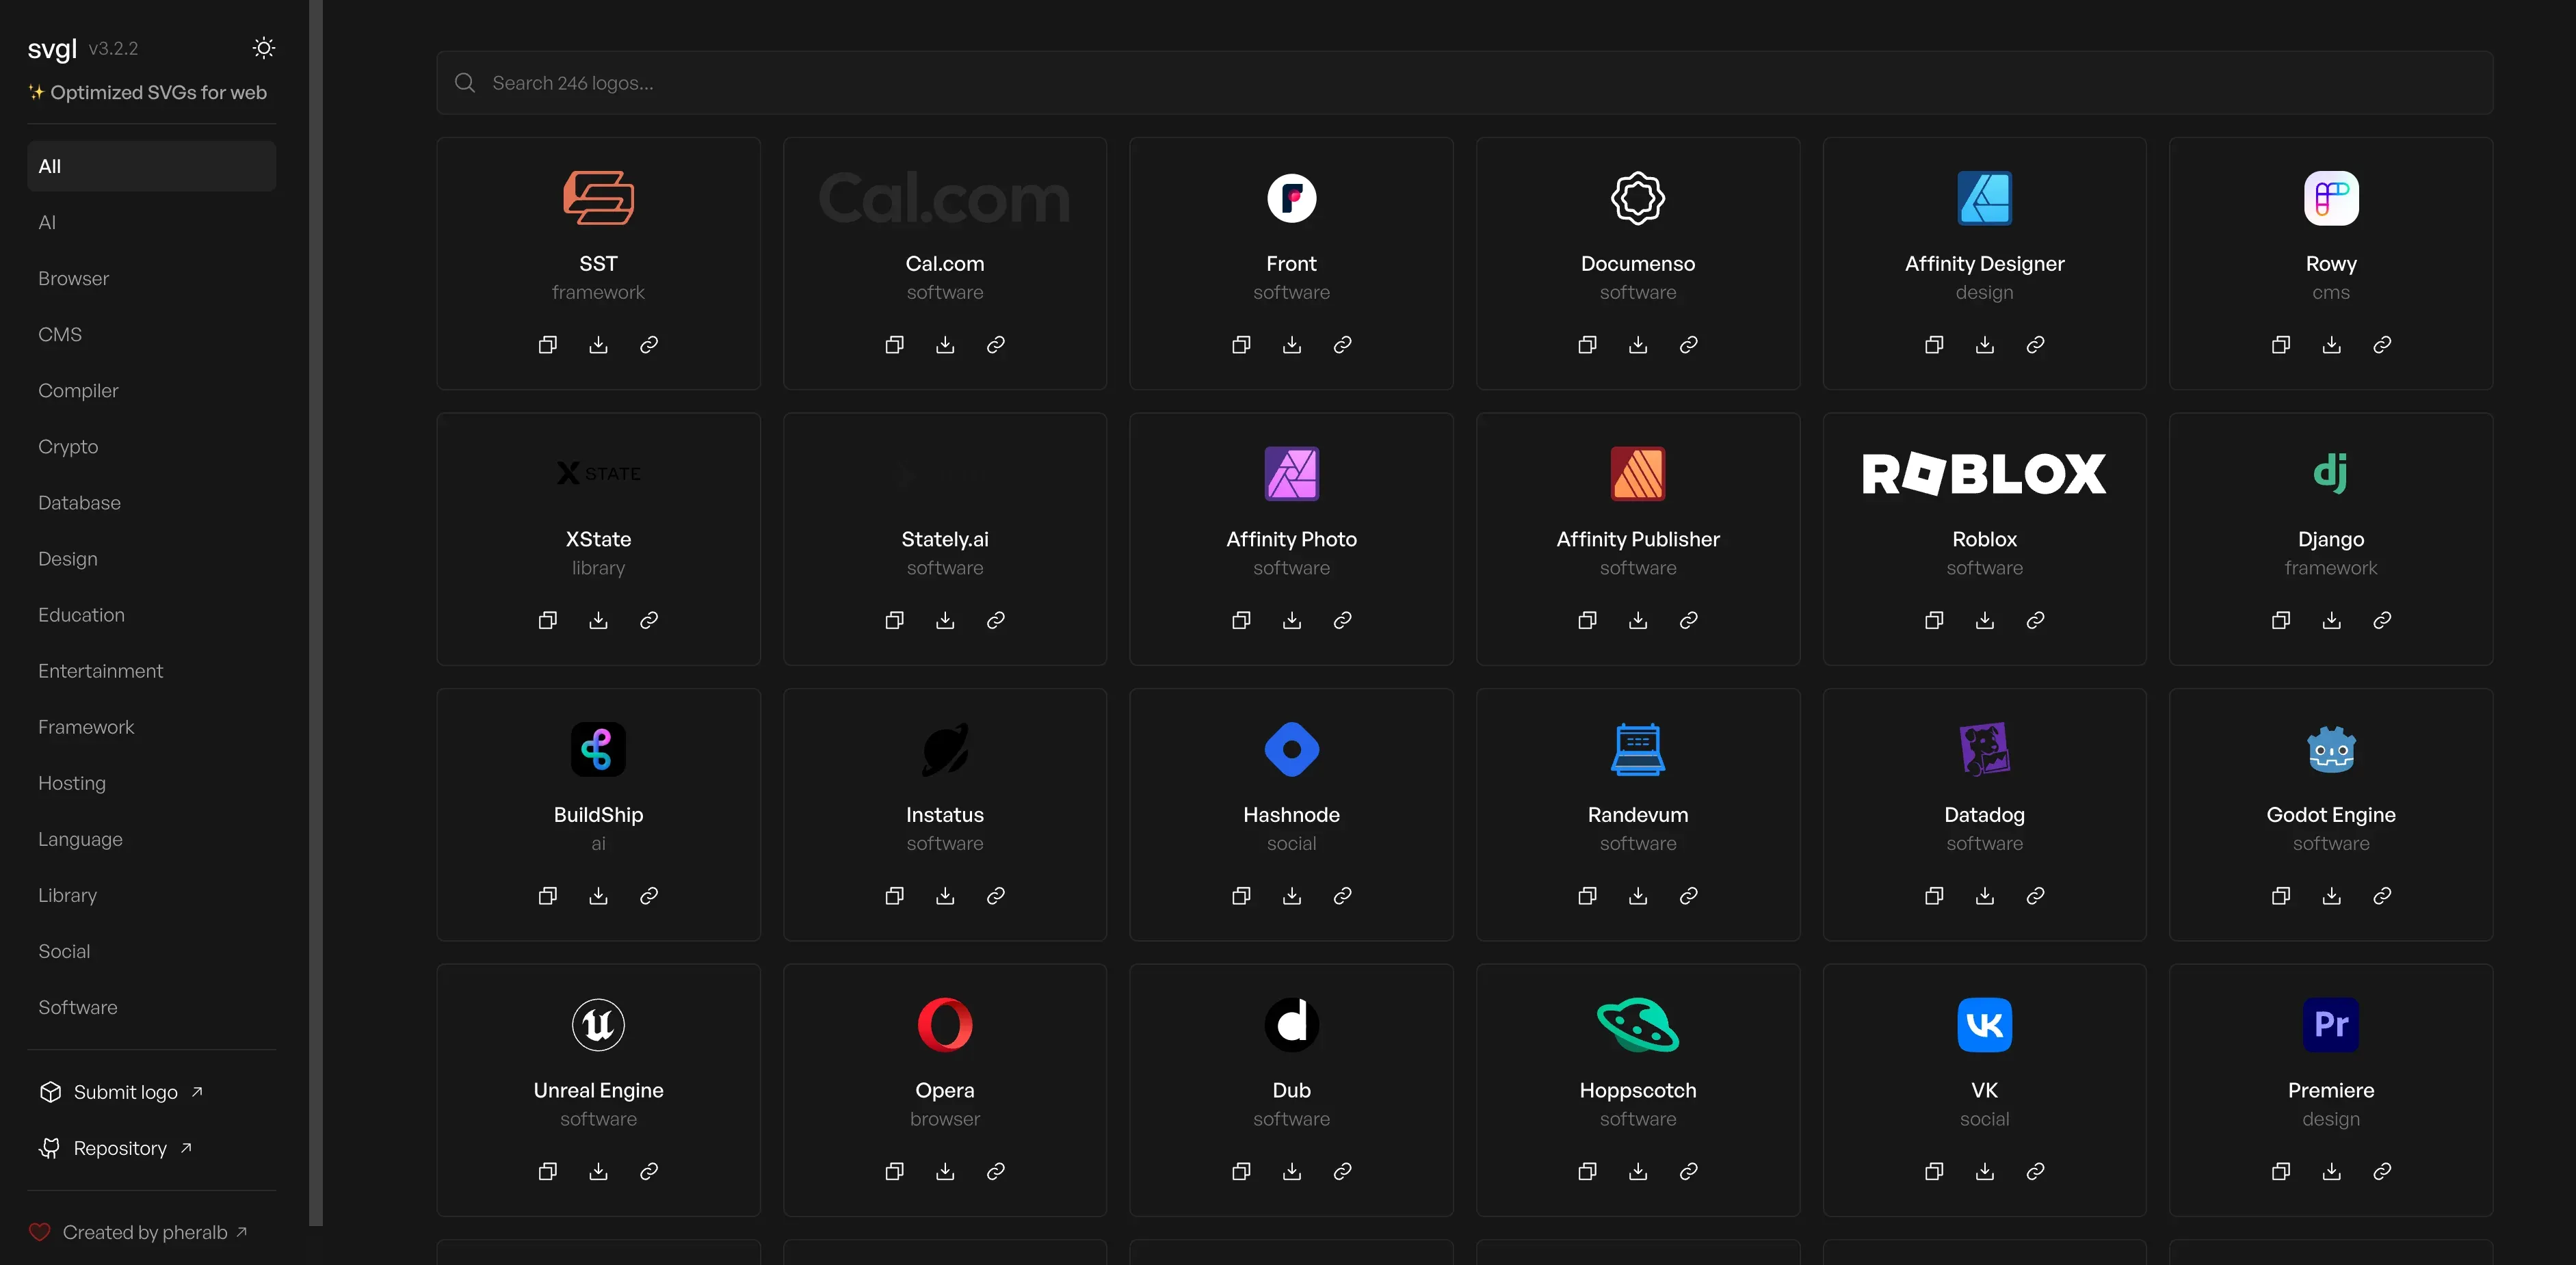Filter by Education category

point(152,614)
